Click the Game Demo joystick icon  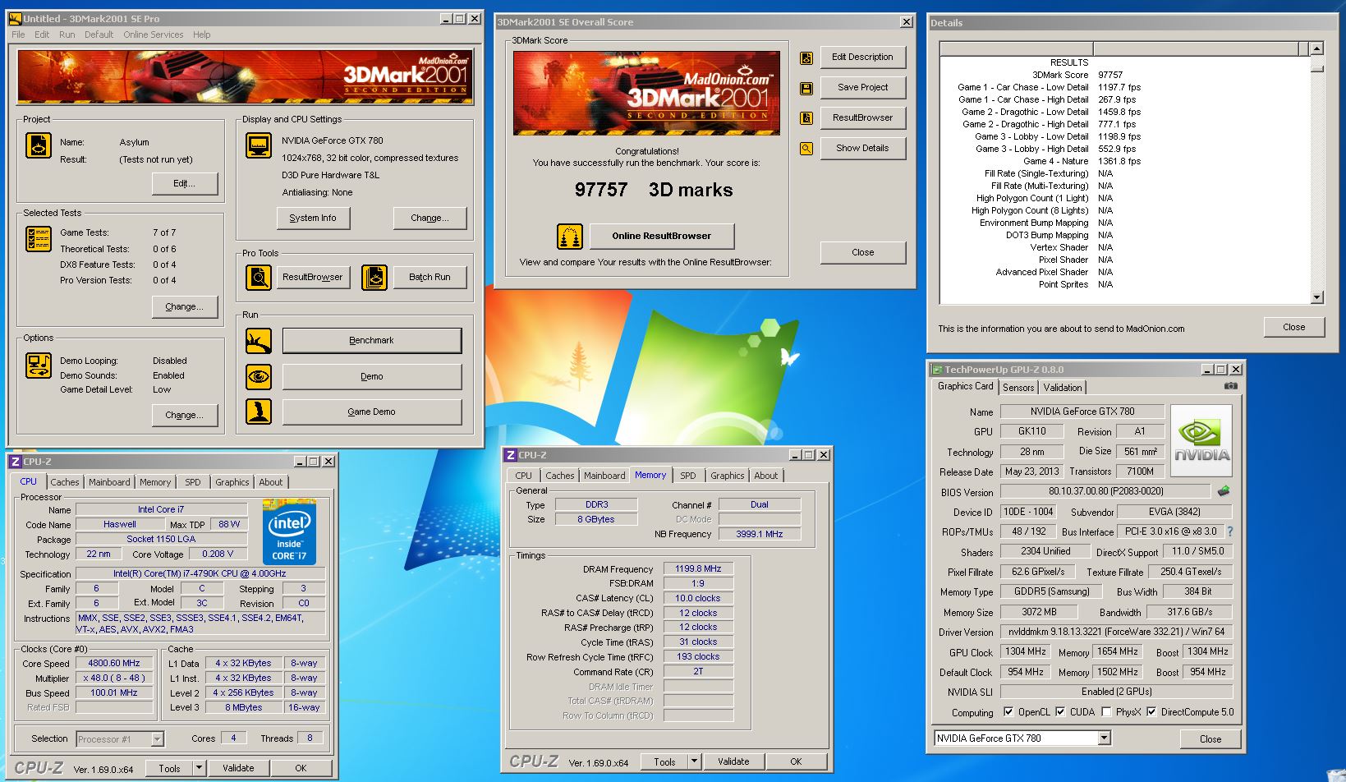259,412
